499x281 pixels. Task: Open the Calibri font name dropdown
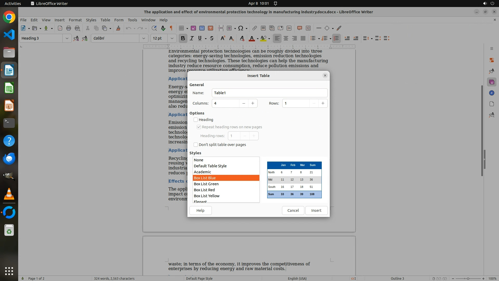pyautogui.click(x=143, y=38)
